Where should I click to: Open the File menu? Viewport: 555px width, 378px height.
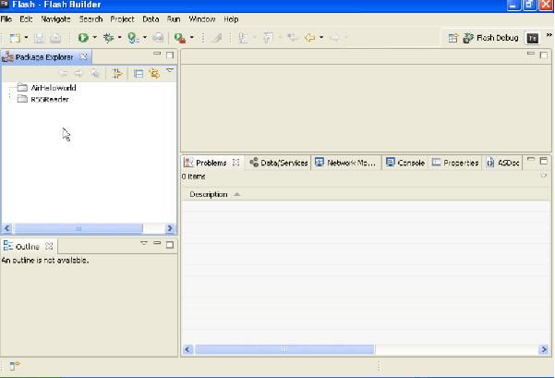click(6, 19)
